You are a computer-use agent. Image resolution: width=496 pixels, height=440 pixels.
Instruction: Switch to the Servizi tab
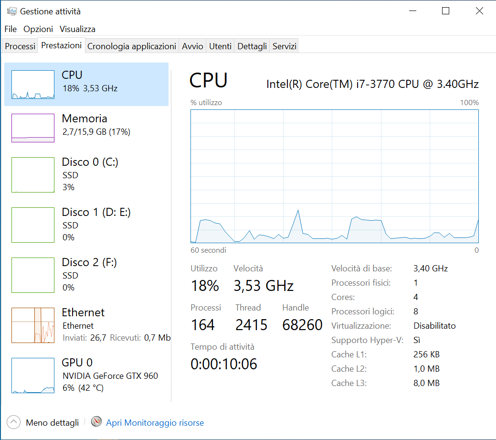[285, 46]
